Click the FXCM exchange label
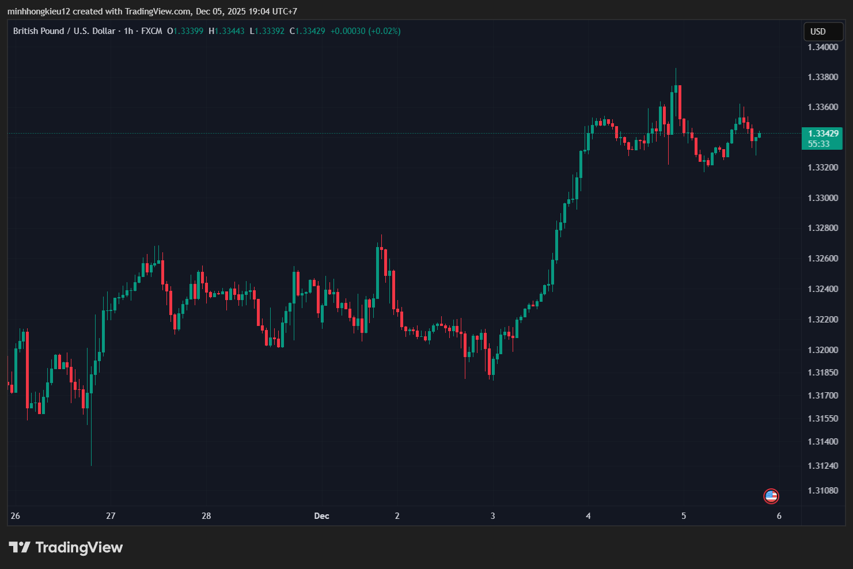Image resolution: width=853 pixels, height=569 pixels. tap(152, 31)
